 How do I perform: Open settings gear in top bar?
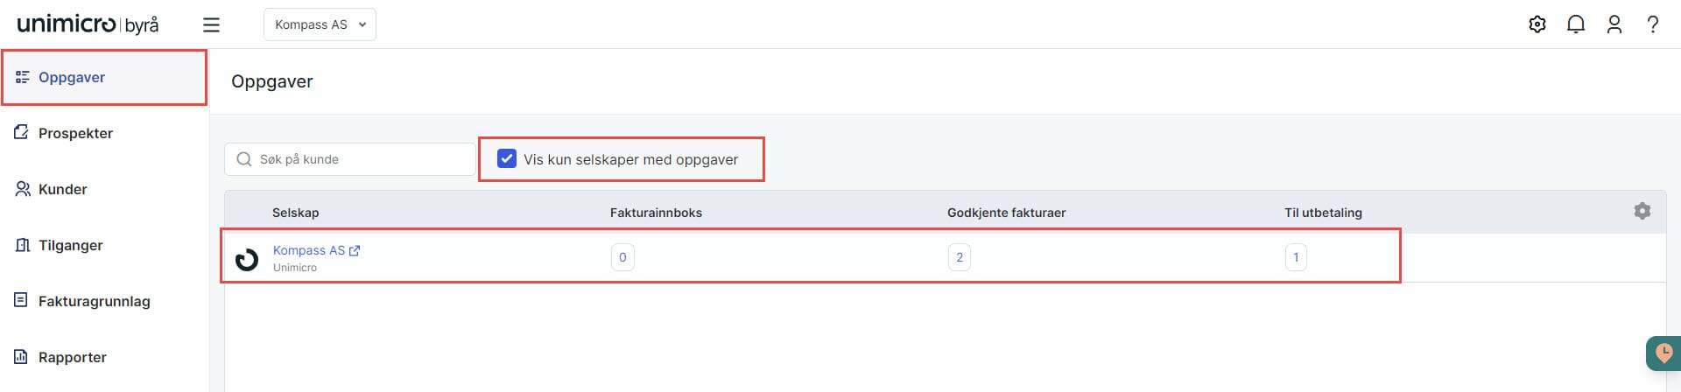(1537, 24)
